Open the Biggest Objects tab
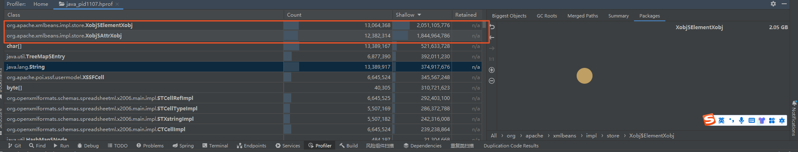The height and width of the screenshot is (152, 798). click(509, 16)
